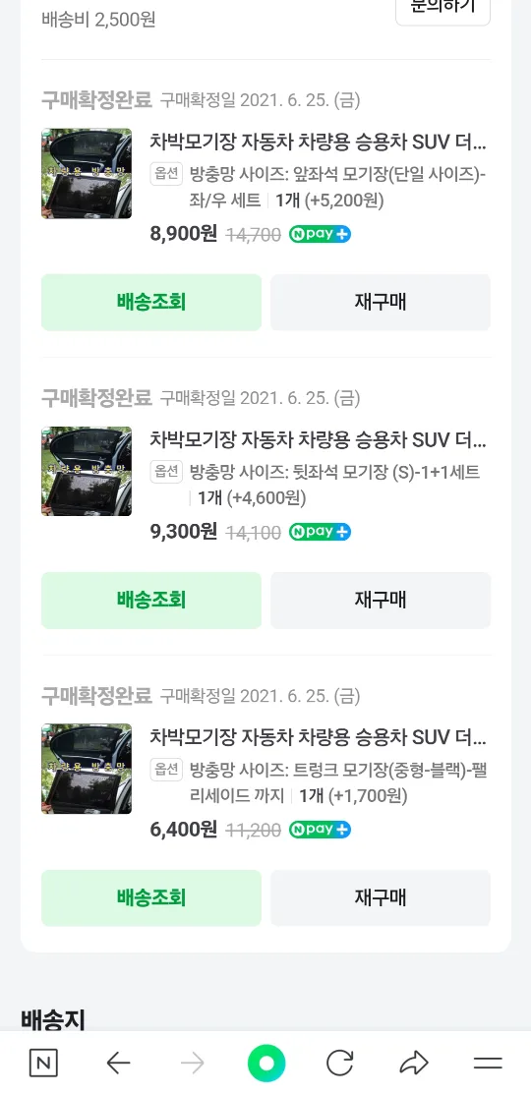
Task: Click 배송조회 for the 6,400원 item
Action: pyautogui.click(x=150, y=897)
